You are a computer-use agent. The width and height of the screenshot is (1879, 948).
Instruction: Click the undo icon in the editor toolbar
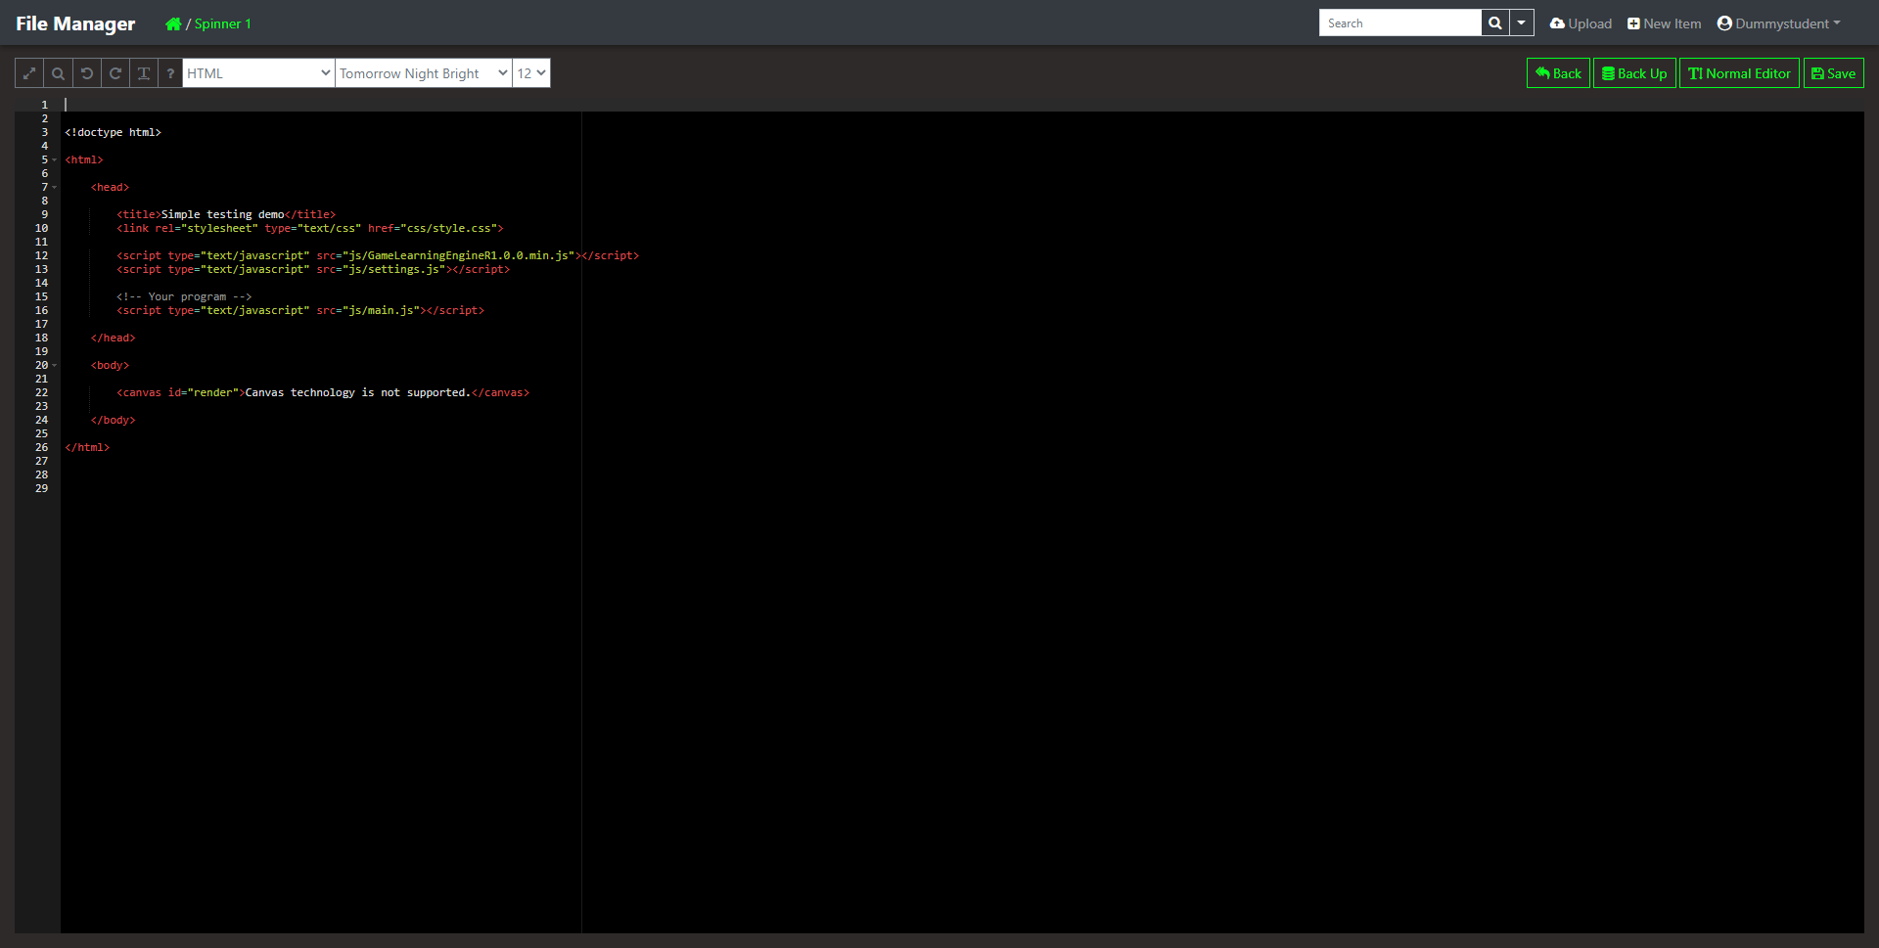tap(87, 73)
